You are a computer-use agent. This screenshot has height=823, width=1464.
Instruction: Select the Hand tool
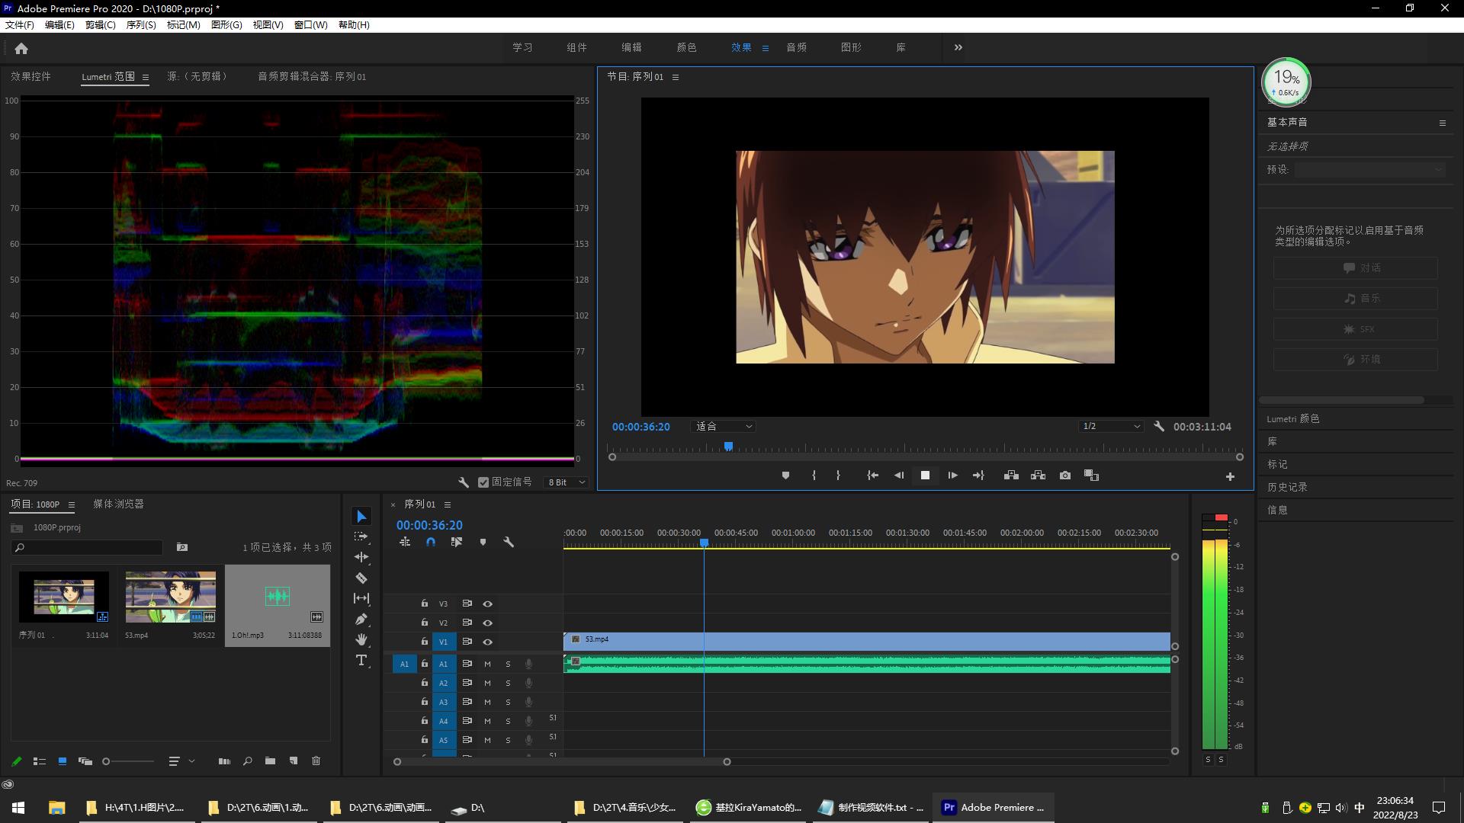coord(361,639)
